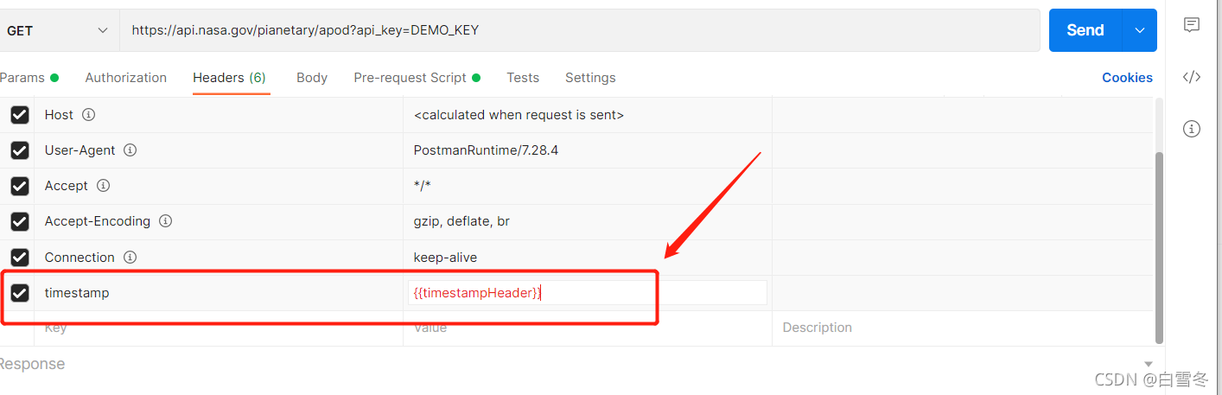This screenshot has height=395, width=1222.
Task: Expand the Response panel arrow
Action: pyautogui.click(x=1148, y=364)
